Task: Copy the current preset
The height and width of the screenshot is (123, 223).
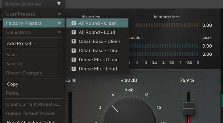Action: click(34, 84)
